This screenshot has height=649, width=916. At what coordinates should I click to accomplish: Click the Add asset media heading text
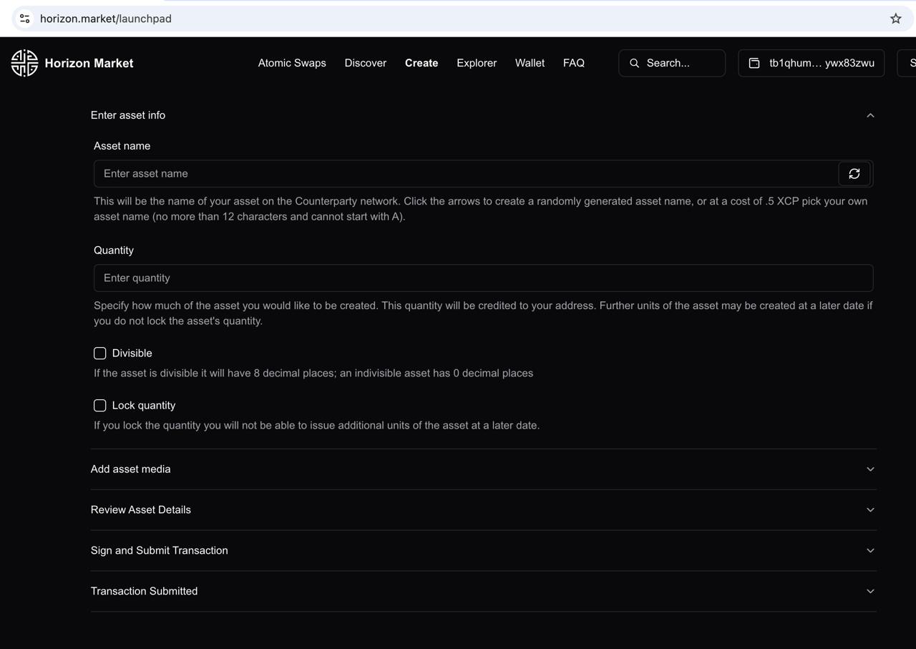(x=131, y=469)
